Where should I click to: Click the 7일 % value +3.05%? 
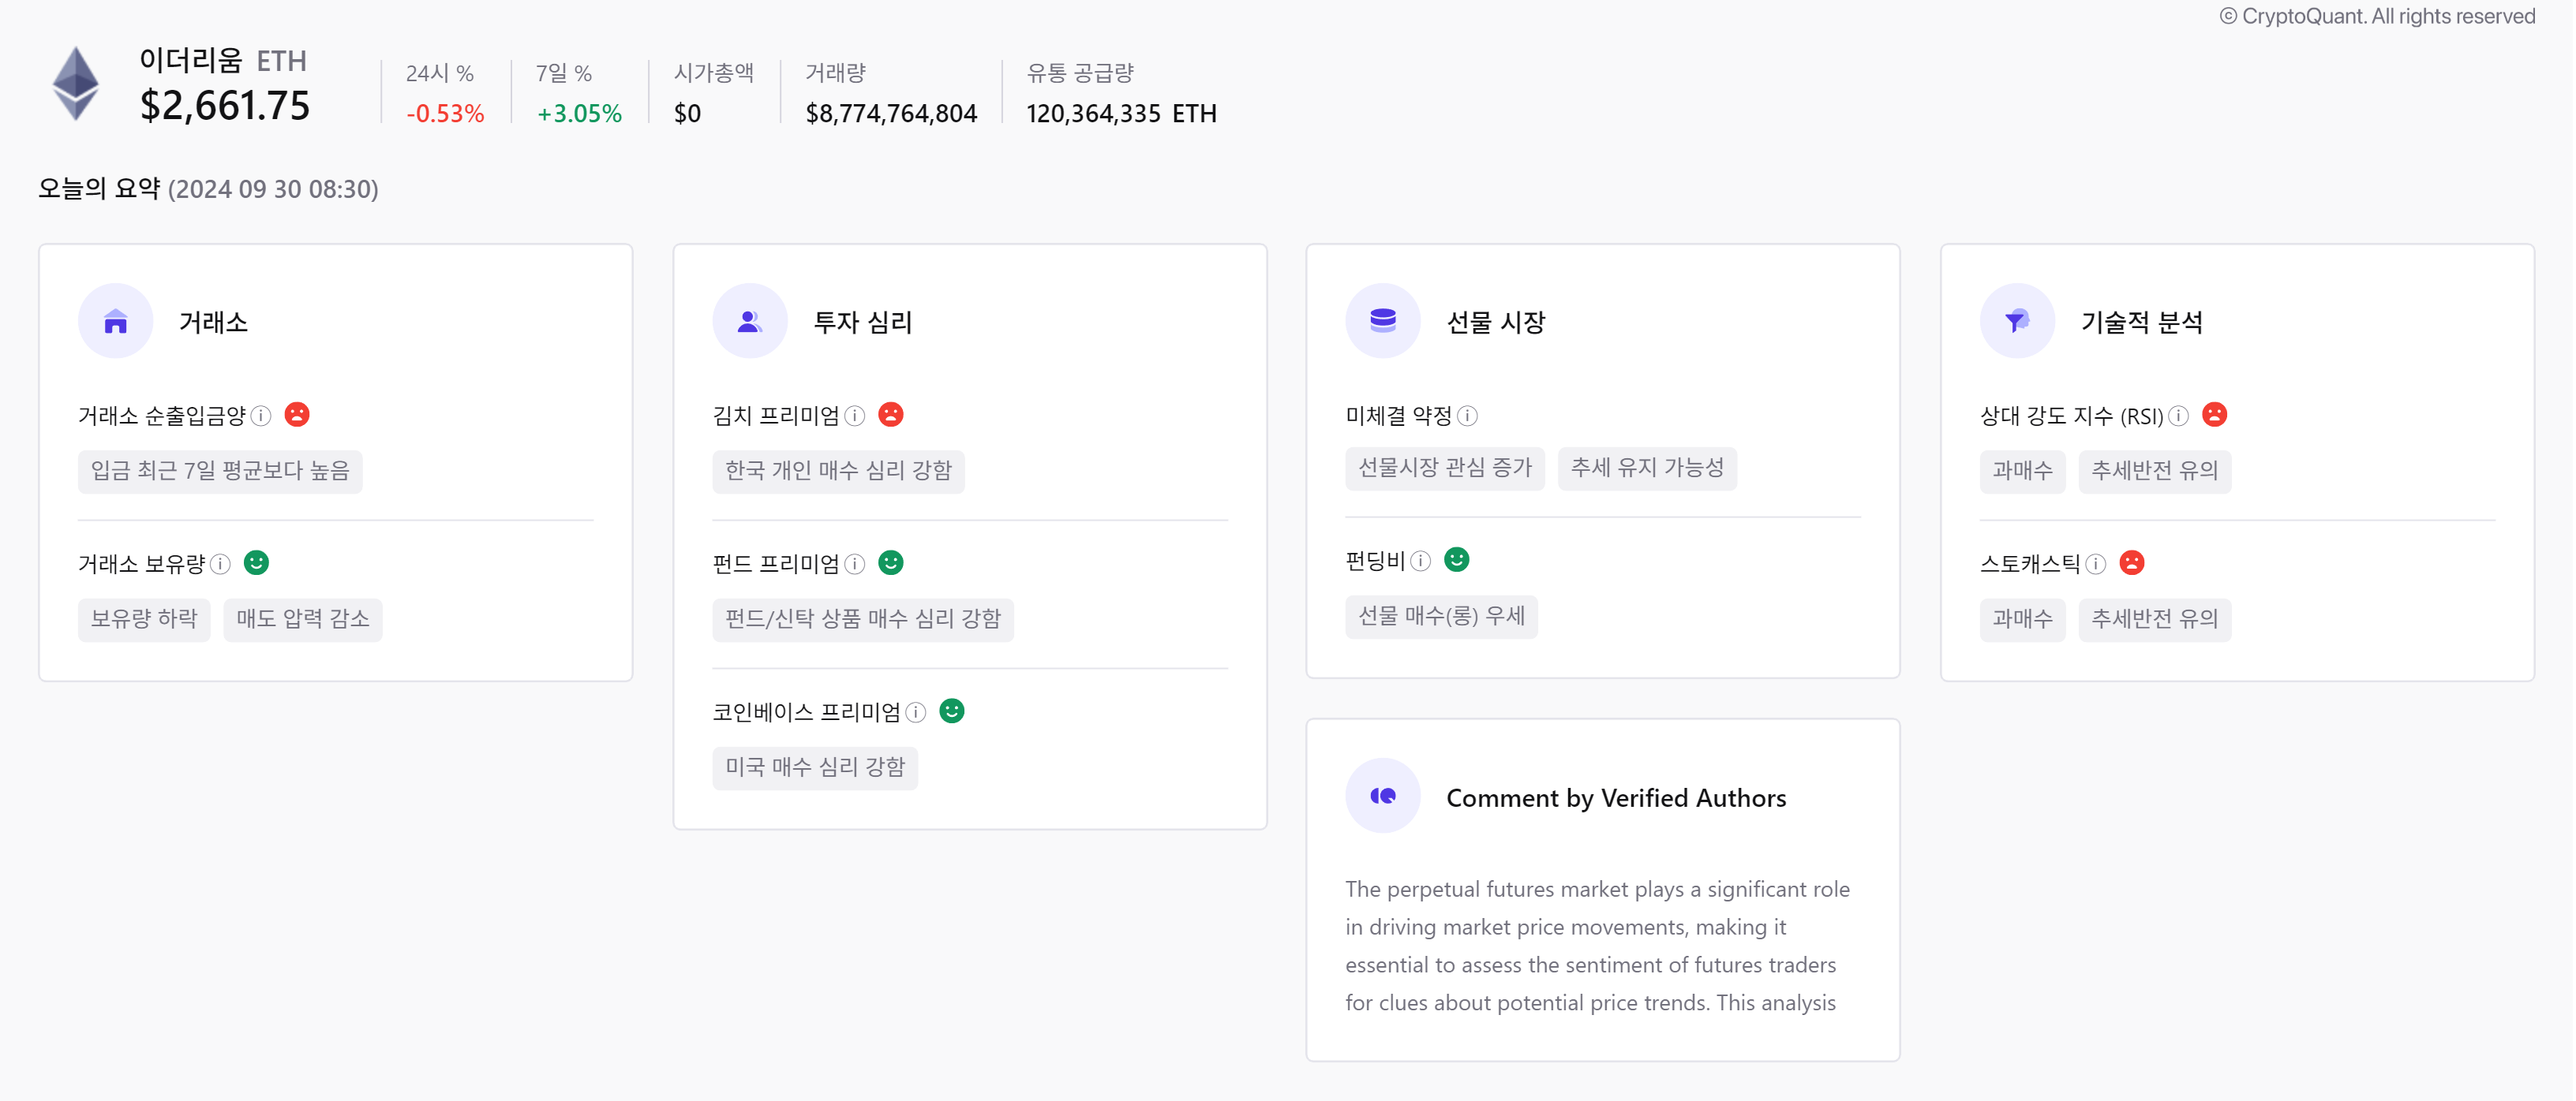click(579, 114)
